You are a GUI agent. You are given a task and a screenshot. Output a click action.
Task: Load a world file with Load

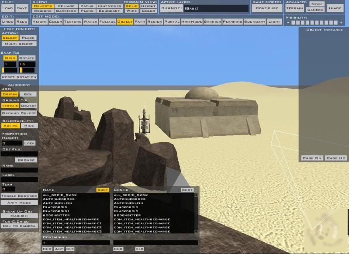(7, 8)
